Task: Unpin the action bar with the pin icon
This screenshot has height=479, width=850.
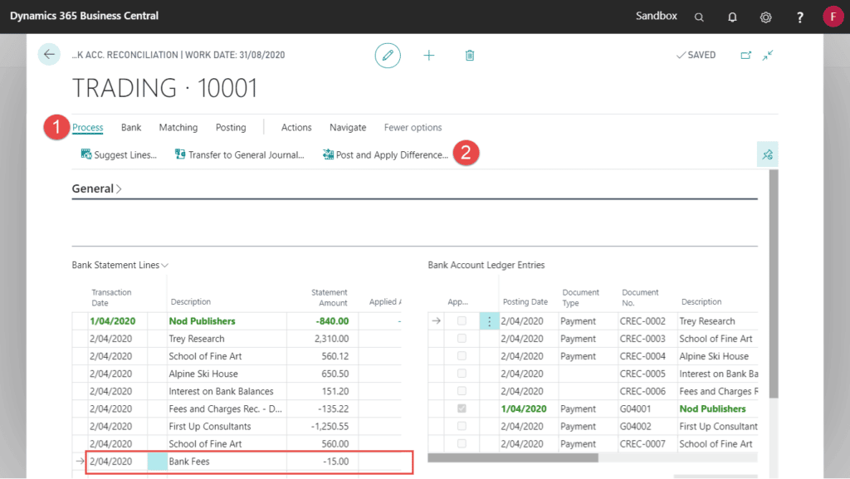Action: [x=767, y=154]
